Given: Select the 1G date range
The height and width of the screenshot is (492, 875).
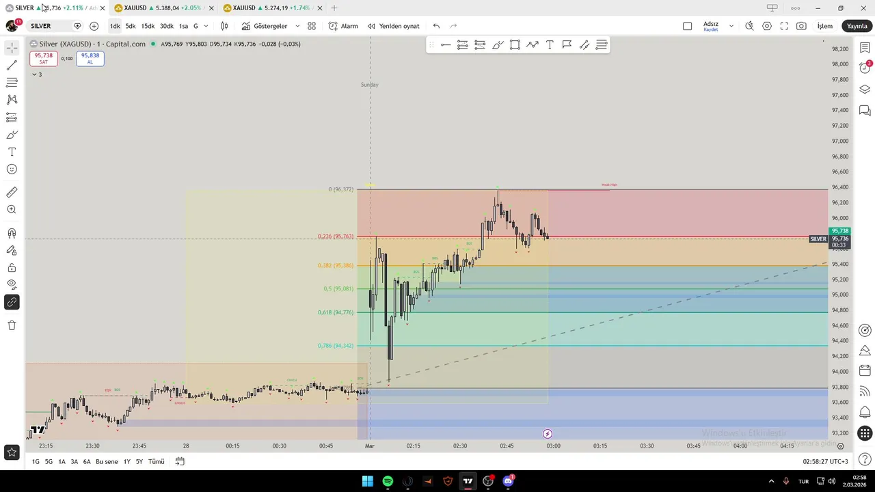Looking at the screenshot, I should click(36, 462).
